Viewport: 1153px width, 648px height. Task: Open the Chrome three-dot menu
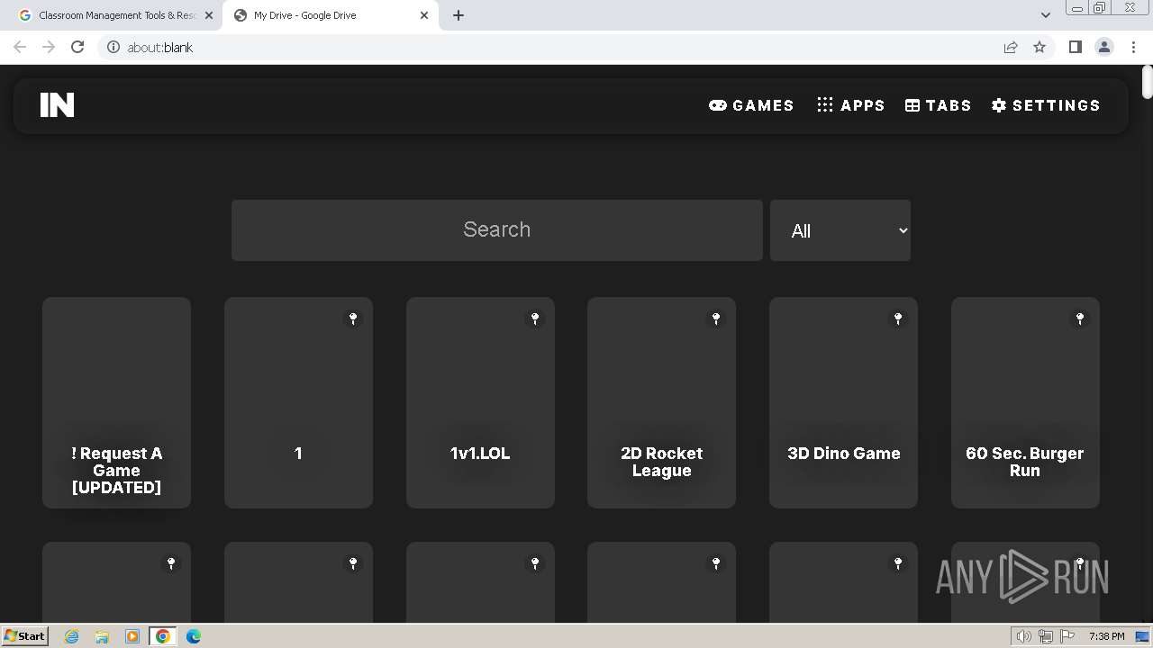pyautogui.click(x=1133, y=47)
